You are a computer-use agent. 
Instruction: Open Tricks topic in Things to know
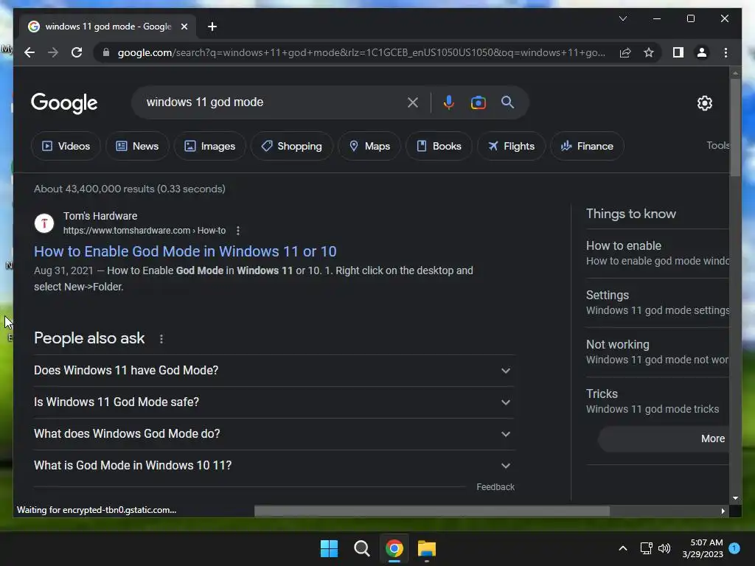pyautogui.click(x=657, y=402)
